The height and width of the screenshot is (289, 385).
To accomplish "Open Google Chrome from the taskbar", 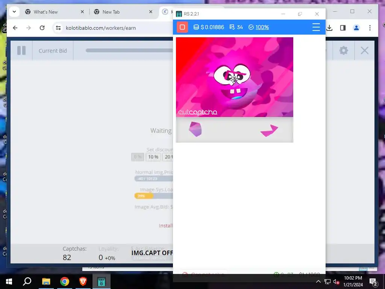I will [65, 281].
